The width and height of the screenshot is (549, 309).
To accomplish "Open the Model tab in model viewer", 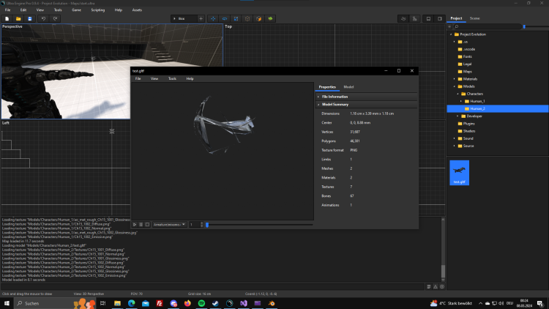I will (x=348, y=86).
